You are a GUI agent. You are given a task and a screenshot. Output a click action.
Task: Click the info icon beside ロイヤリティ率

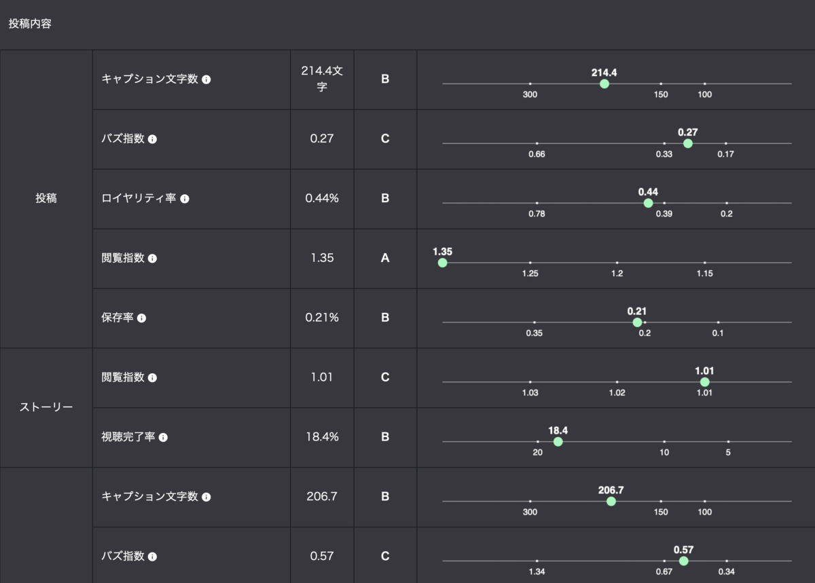coord(185,199)
